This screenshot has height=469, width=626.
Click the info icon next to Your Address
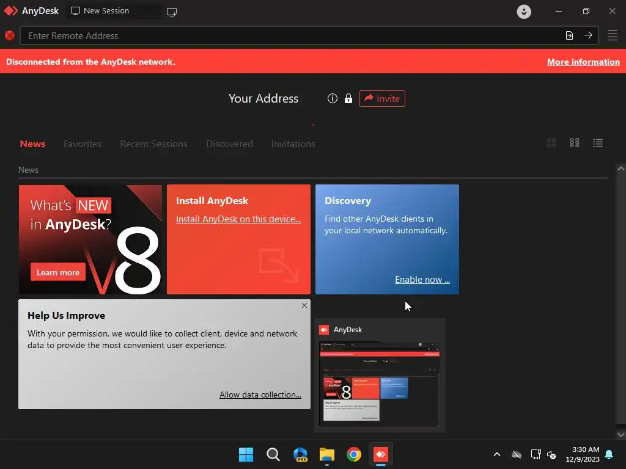[x=332, y=98]
